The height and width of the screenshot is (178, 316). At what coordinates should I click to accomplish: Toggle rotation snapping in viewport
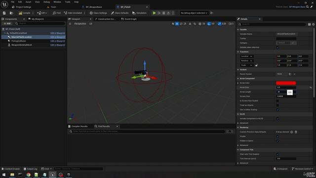[209, 24]
